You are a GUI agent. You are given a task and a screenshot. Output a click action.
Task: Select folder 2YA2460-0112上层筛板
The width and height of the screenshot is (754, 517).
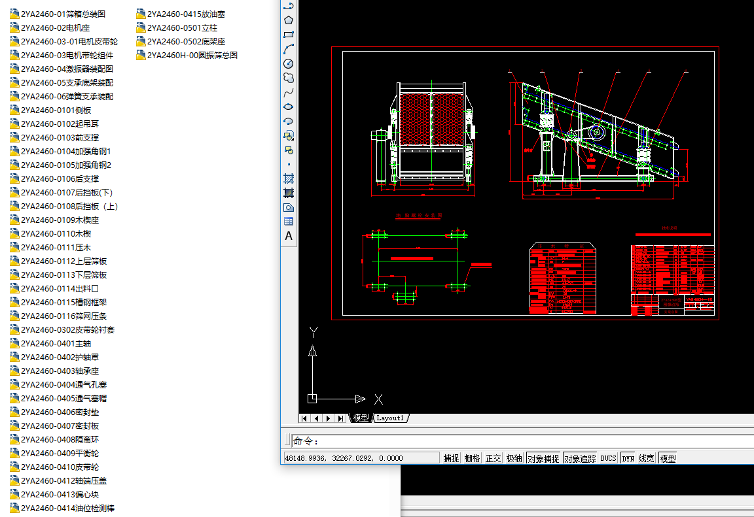(58, 261)
